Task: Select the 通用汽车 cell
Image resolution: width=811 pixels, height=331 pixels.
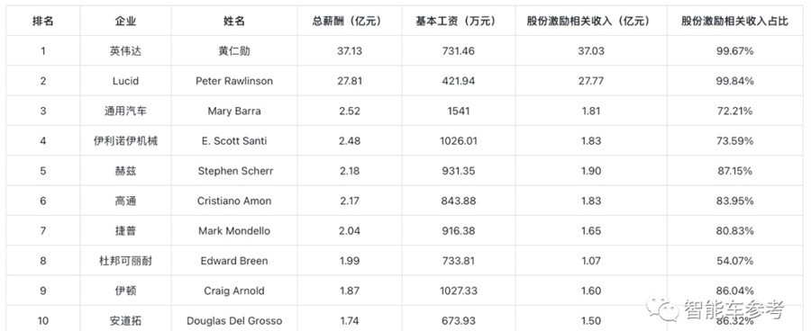Action: [125, 111]
